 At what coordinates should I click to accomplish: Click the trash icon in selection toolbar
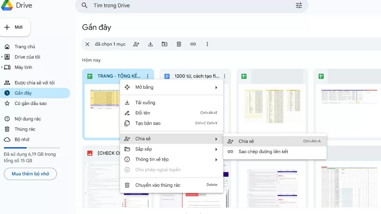click(x=179, y=44)
